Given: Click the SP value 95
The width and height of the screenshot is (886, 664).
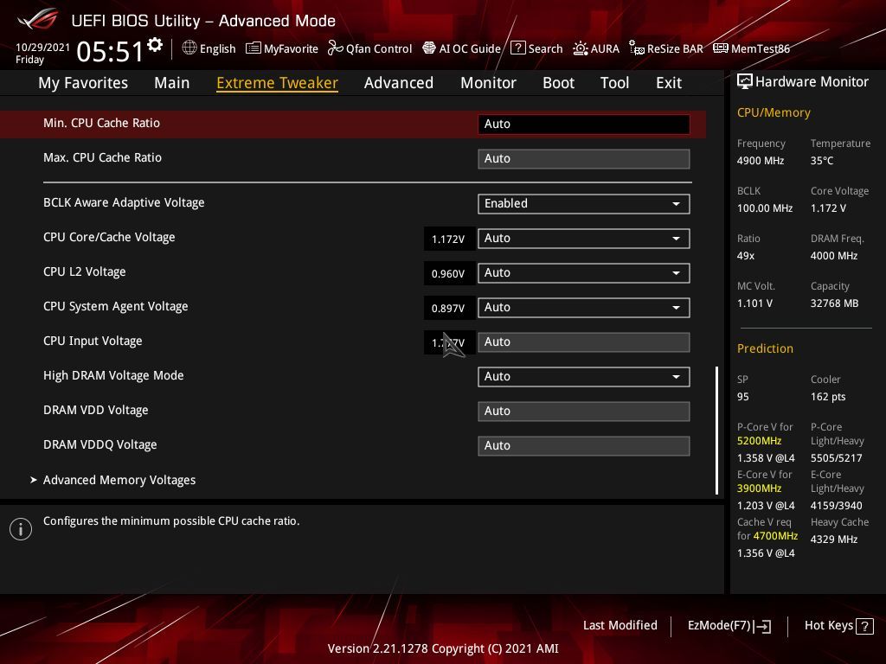Looking at the screenshot, I should point(743,397).
